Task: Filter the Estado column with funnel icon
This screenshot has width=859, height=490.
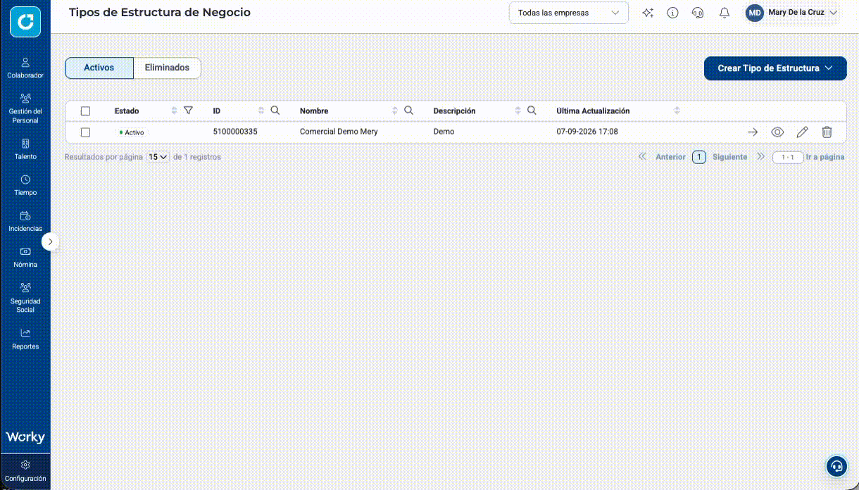Action: click(x=188, y=111)
